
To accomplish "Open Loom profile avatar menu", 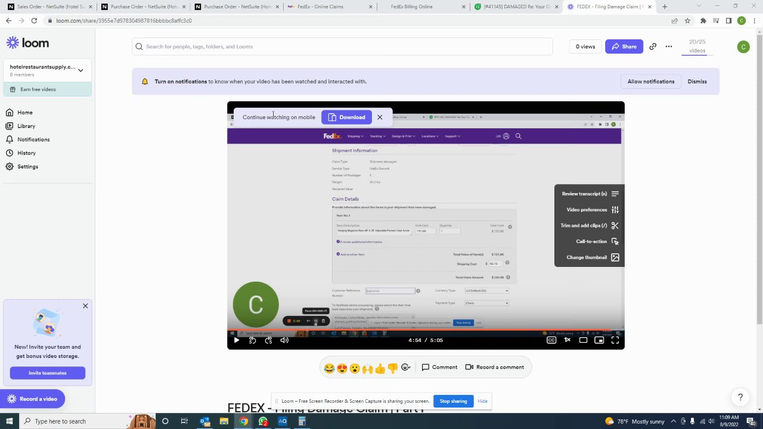I will coord(743,47).
